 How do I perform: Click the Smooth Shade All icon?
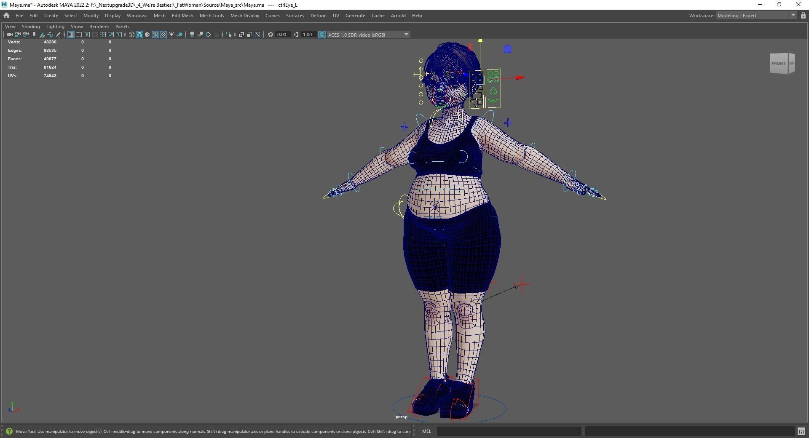[x=139, y=35]
